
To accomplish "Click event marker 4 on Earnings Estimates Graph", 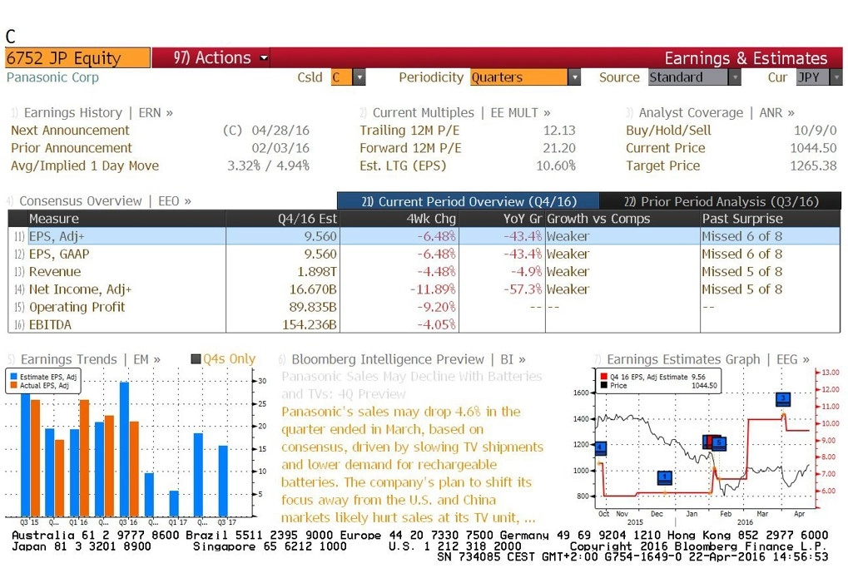I will (x=600, y=448).
